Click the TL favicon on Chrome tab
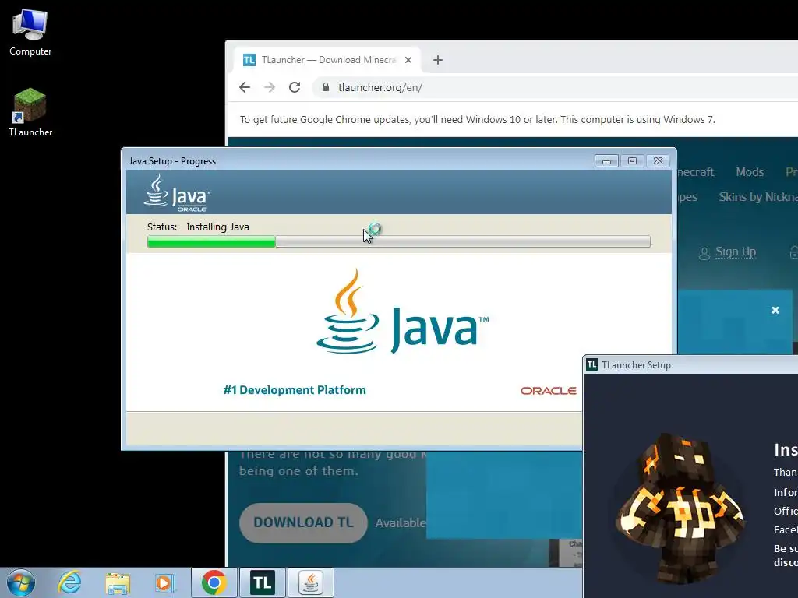798x598 pixels. tap(249, 60)
